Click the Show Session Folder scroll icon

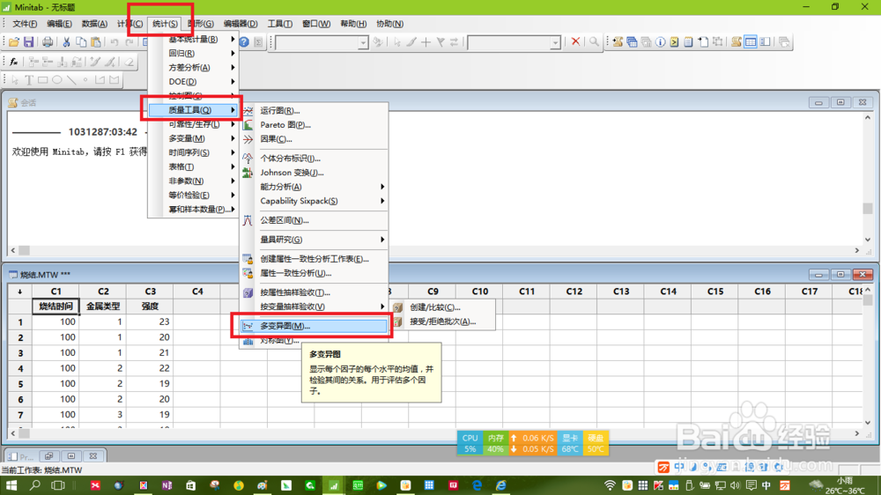[618, 42]
